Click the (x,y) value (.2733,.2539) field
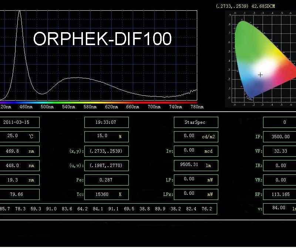 107,151
